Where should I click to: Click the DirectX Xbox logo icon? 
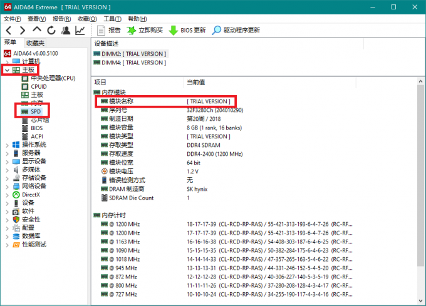[16, 195]
